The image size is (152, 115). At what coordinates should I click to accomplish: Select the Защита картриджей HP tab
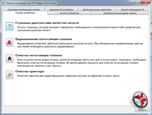pos(133,9)
